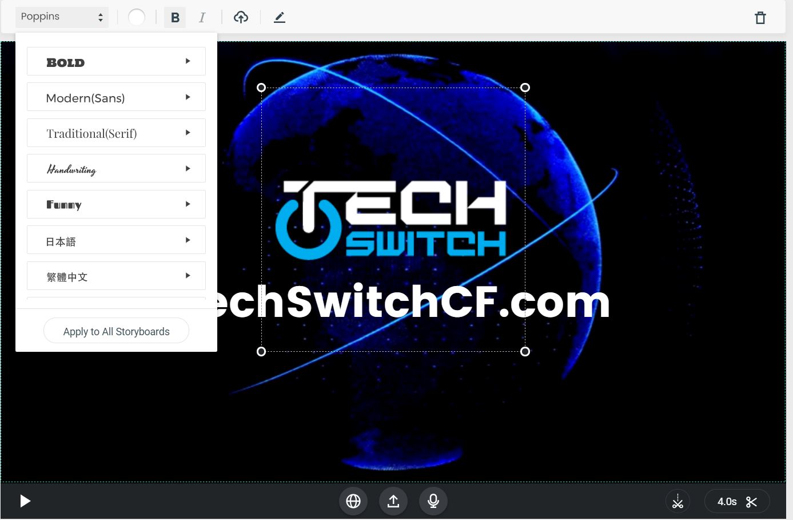This screenshot has width=793, height=520.
Task: Toggle italic text formatting
Action: pyautogui.click(x=202, y=17)
